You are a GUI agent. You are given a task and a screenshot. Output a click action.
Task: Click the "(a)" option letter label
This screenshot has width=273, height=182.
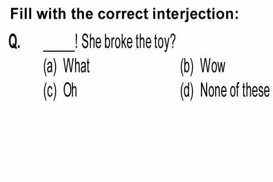point(50,67)
